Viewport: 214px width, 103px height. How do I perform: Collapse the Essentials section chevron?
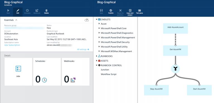16,20
